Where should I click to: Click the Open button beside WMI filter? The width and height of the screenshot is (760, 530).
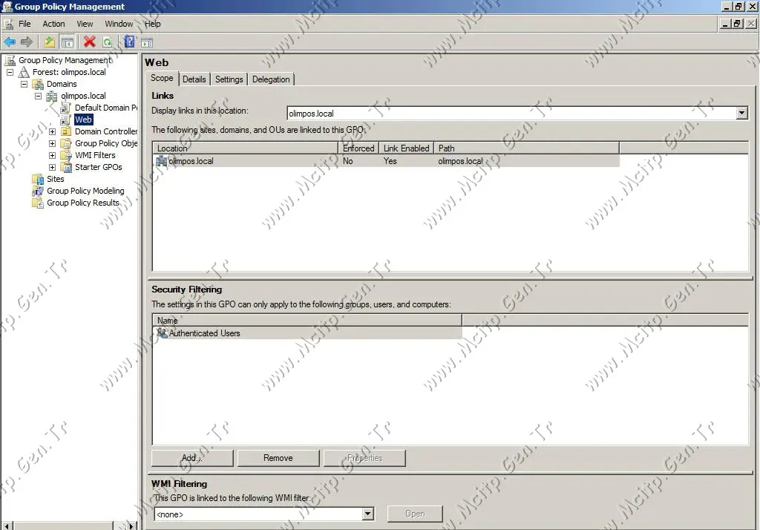(x=415, y=514)
